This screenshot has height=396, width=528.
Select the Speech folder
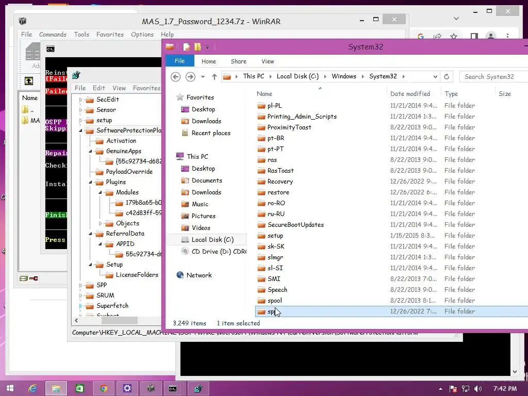pos(277,290)
